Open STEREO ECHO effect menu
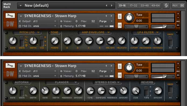Screen dimensions: 187x106 point(118,82)
